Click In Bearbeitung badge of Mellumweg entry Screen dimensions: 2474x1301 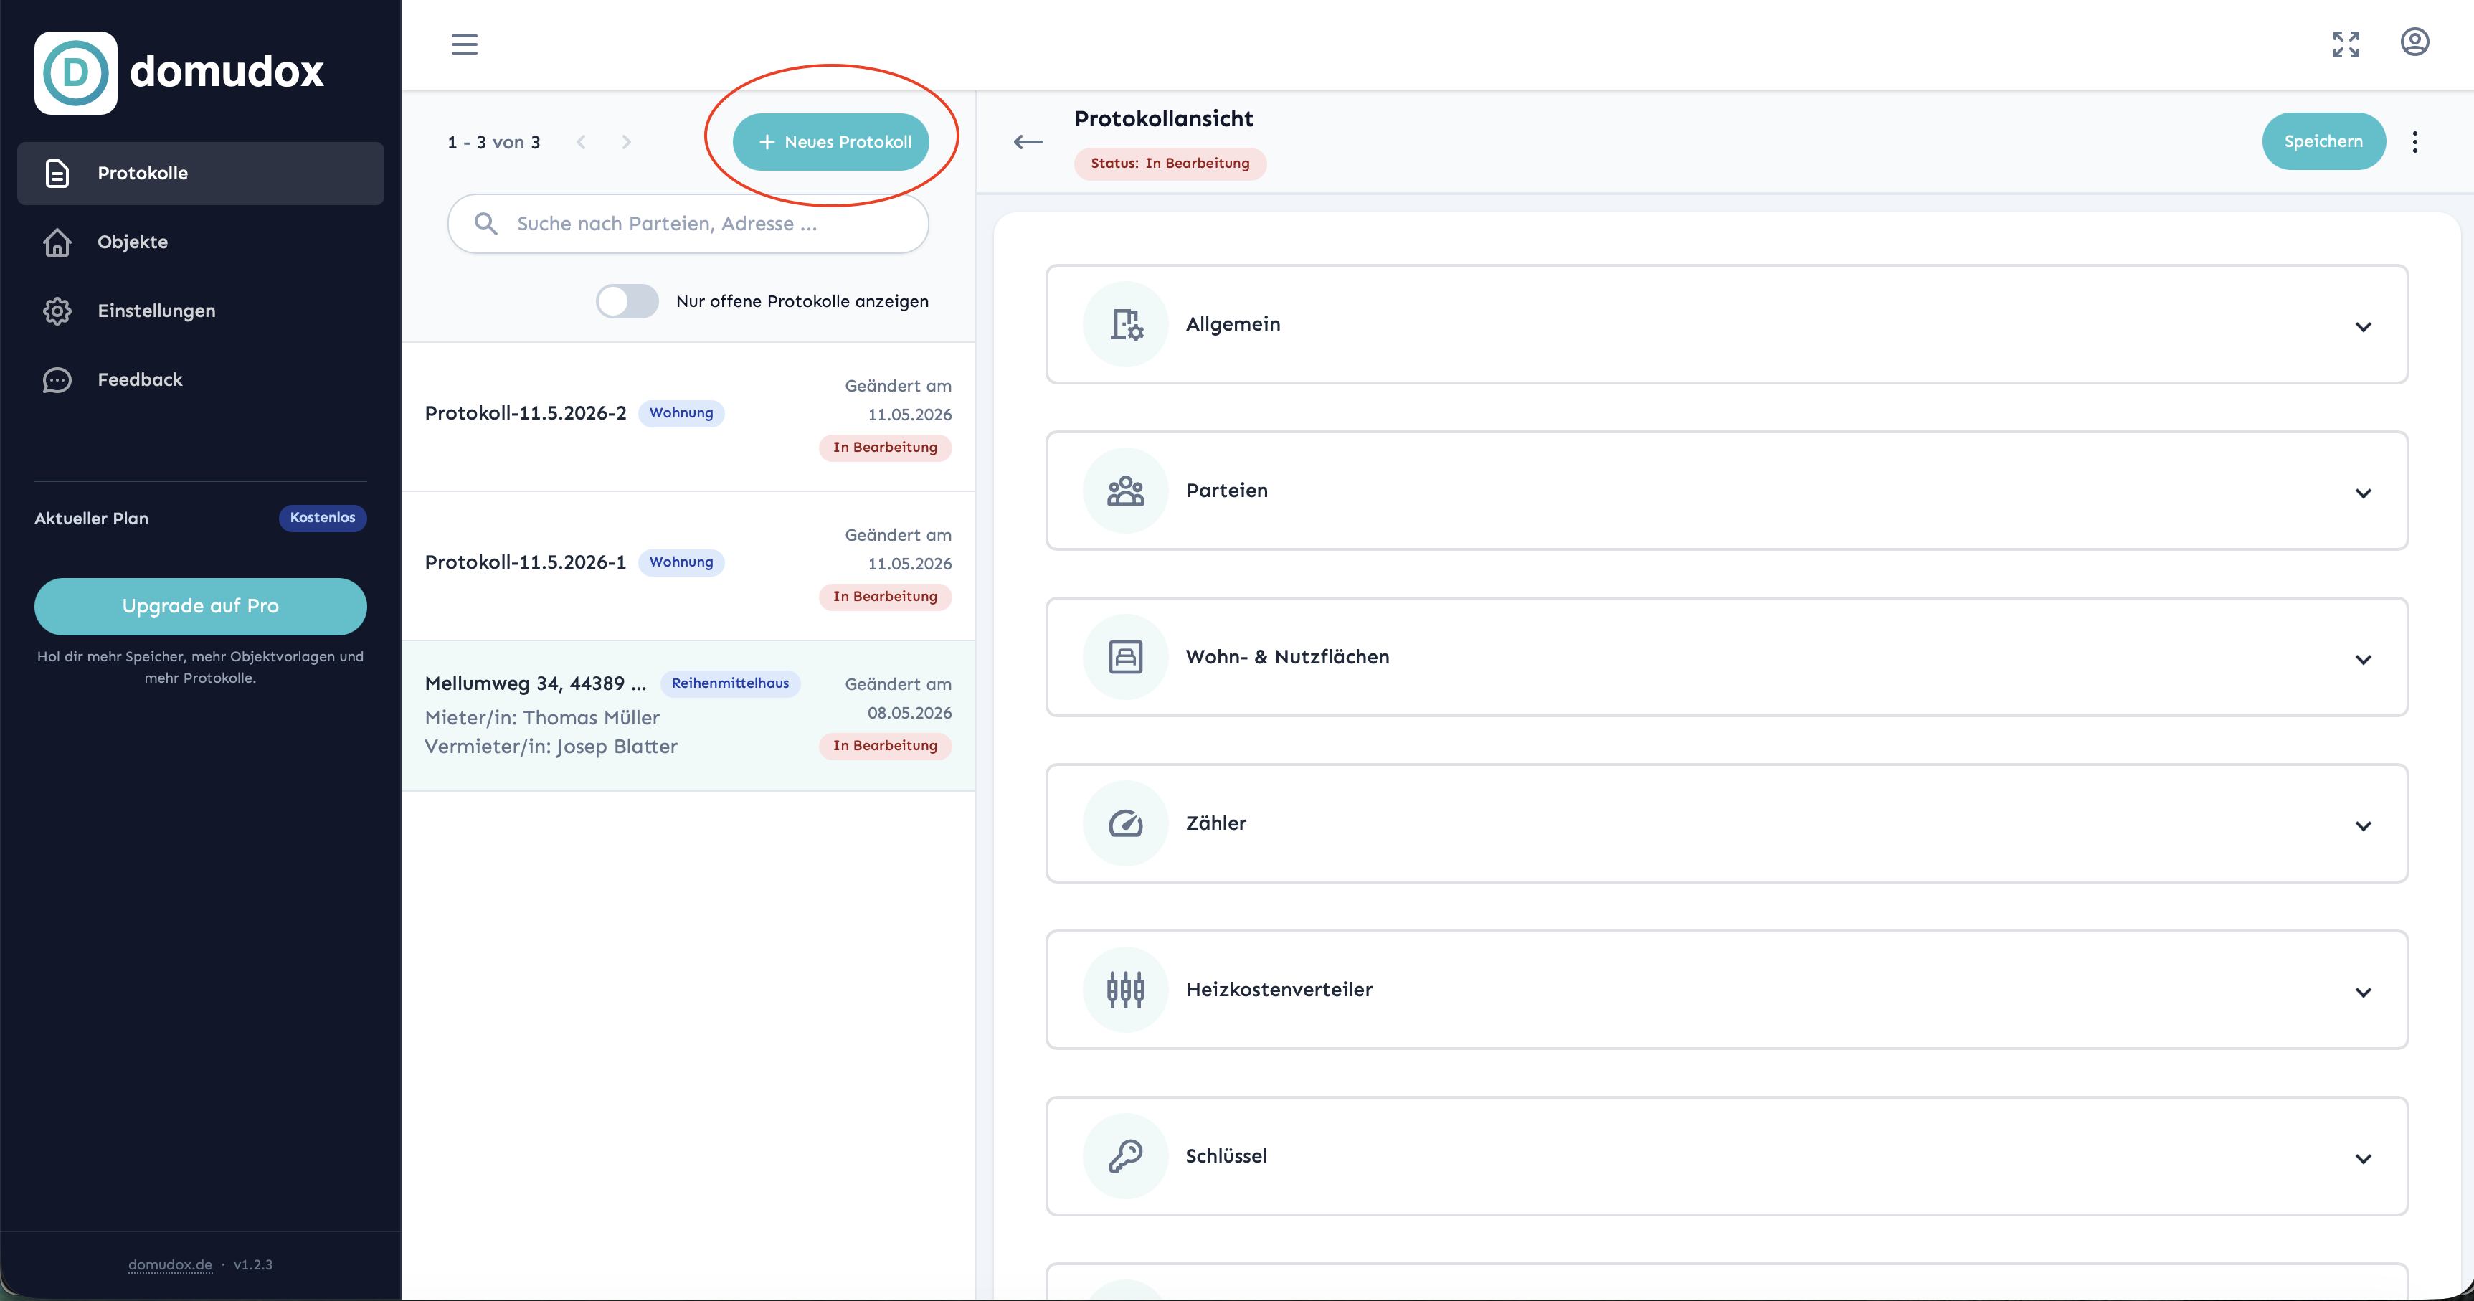884,746
